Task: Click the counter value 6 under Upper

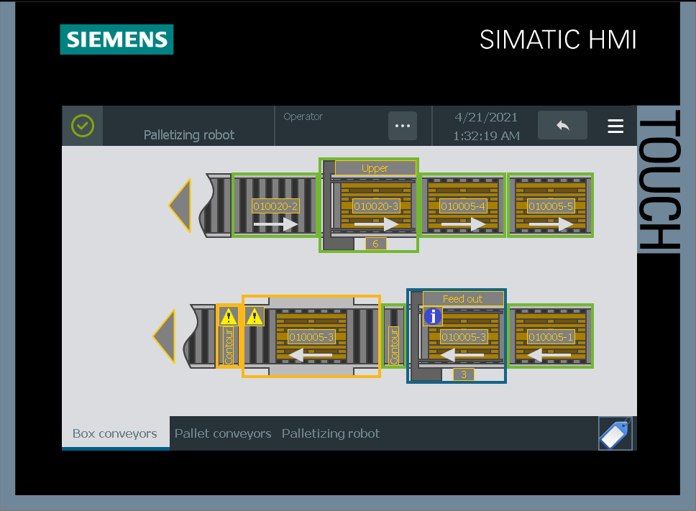Action: 375,244
